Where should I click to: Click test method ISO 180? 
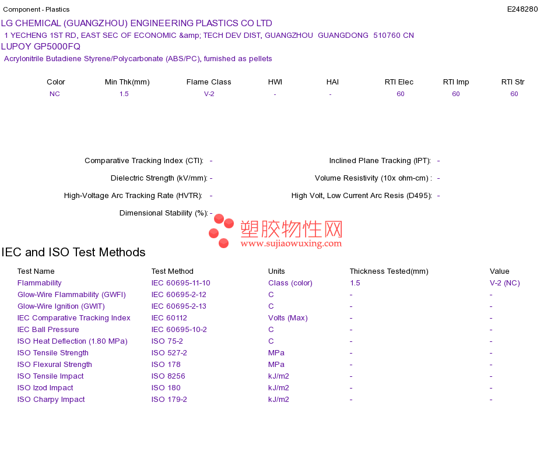(x=166, y=387)
